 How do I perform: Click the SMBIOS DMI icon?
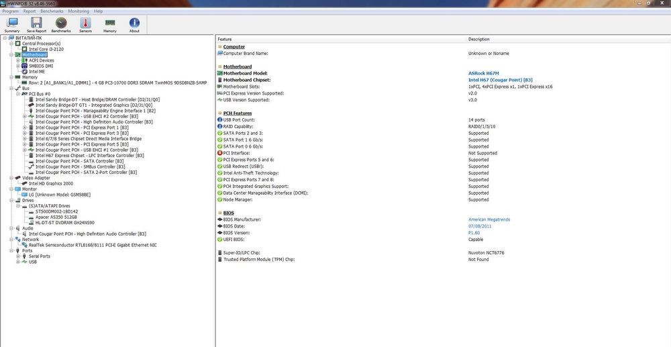pos(25,66)
